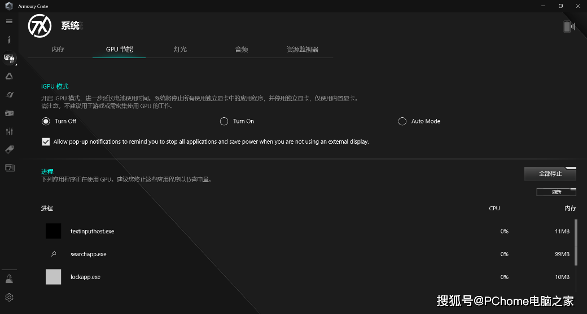
Task: Open the user profile icon
Action: tap(9, 279)
